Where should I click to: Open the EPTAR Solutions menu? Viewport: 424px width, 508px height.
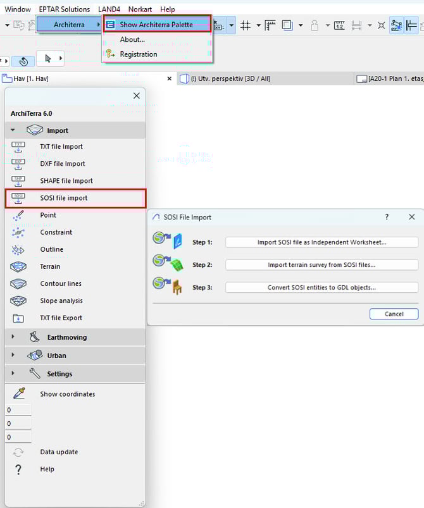point(65,9)
